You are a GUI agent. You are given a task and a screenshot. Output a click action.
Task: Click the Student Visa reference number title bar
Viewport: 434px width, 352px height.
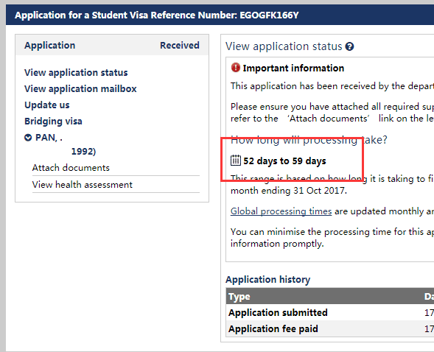click(220, 15)
